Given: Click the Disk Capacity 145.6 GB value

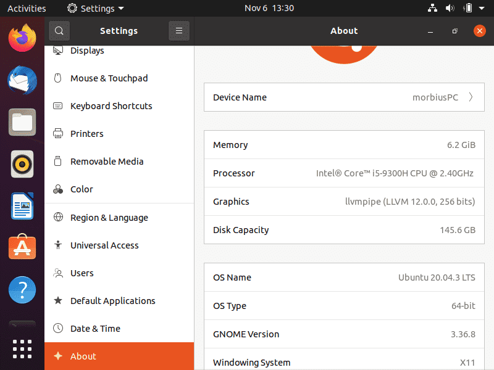Looking at the screenshot, I should pos(458,230).
